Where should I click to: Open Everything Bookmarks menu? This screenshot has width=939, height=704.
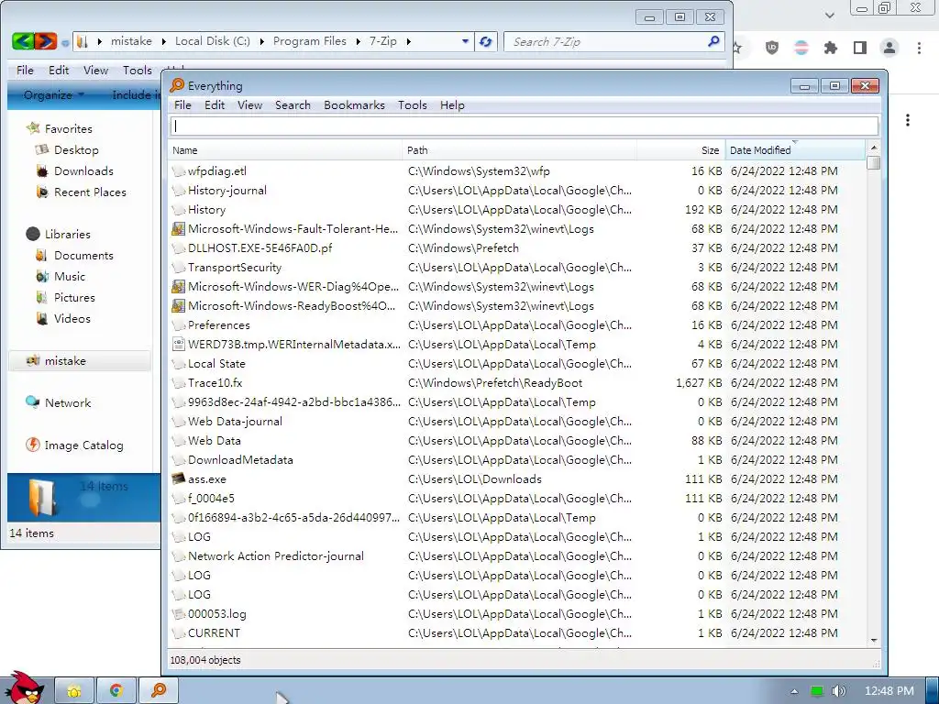tap(355, 104)
